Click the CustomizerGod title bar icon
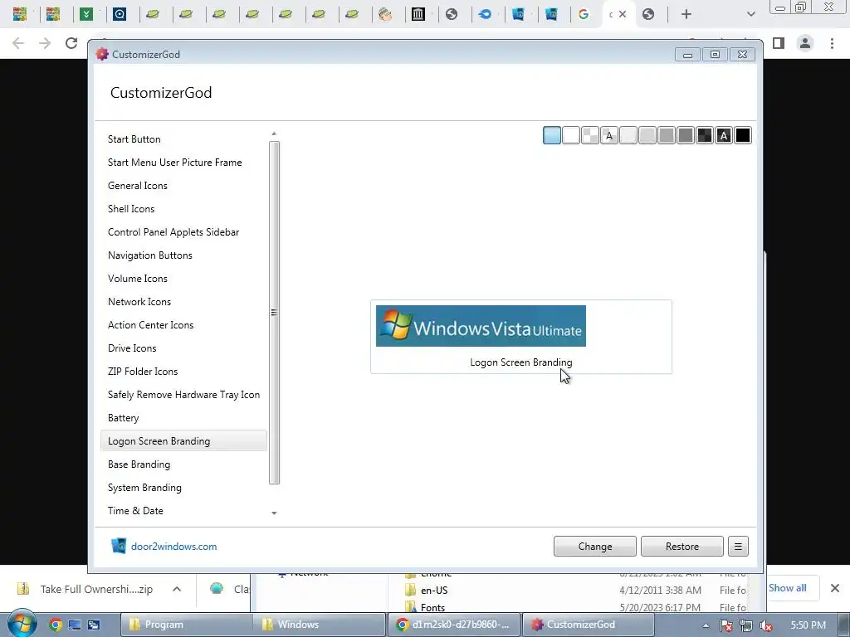Image resolution: width=850 pixels, height=637 pixels. (x=102, y=54)
